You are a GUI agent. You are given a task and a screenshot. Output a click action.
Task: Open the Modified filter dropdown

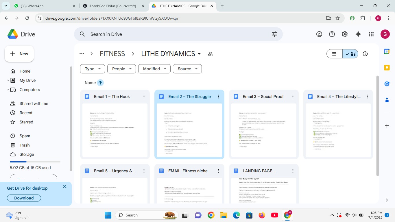coord(154,69)
